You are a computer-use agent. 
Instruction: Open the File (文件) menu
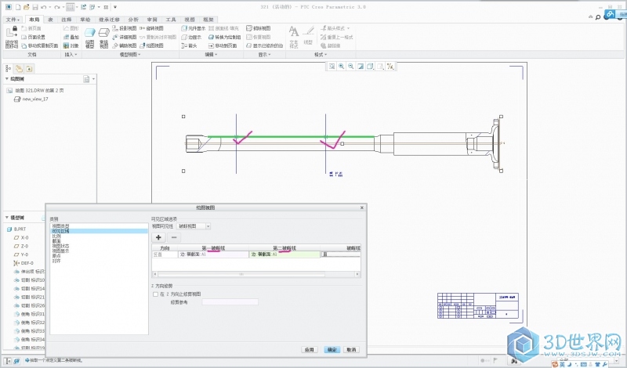[x=13, y=19]
